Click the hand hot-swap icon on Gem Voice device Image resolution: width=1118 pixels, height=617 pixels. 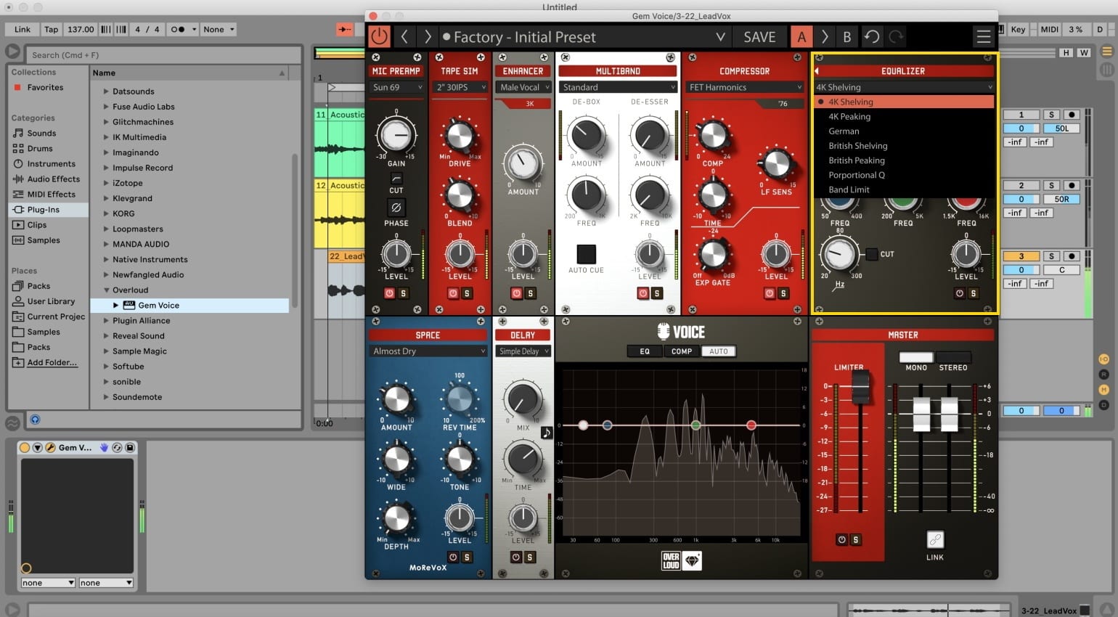[x=104, y=448]
